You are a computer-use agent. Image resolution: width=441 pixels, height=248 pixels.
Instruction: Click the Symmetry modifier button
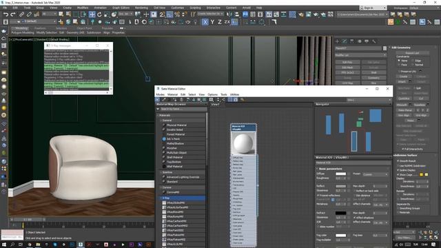click(x=373, y=78)
